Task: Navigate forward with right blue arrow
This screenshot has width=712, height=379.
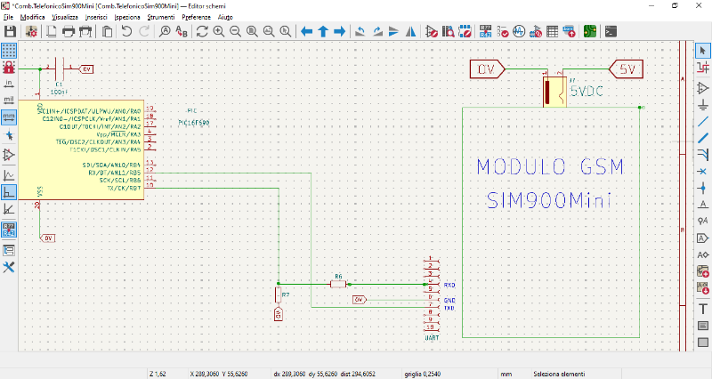Action: pyautogui.click(x=340, y=31)
